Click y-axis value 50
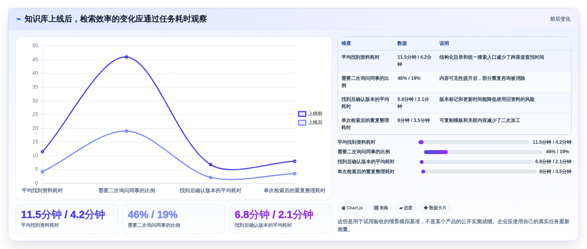The image size is (587, 249). (x=35, y=46)
